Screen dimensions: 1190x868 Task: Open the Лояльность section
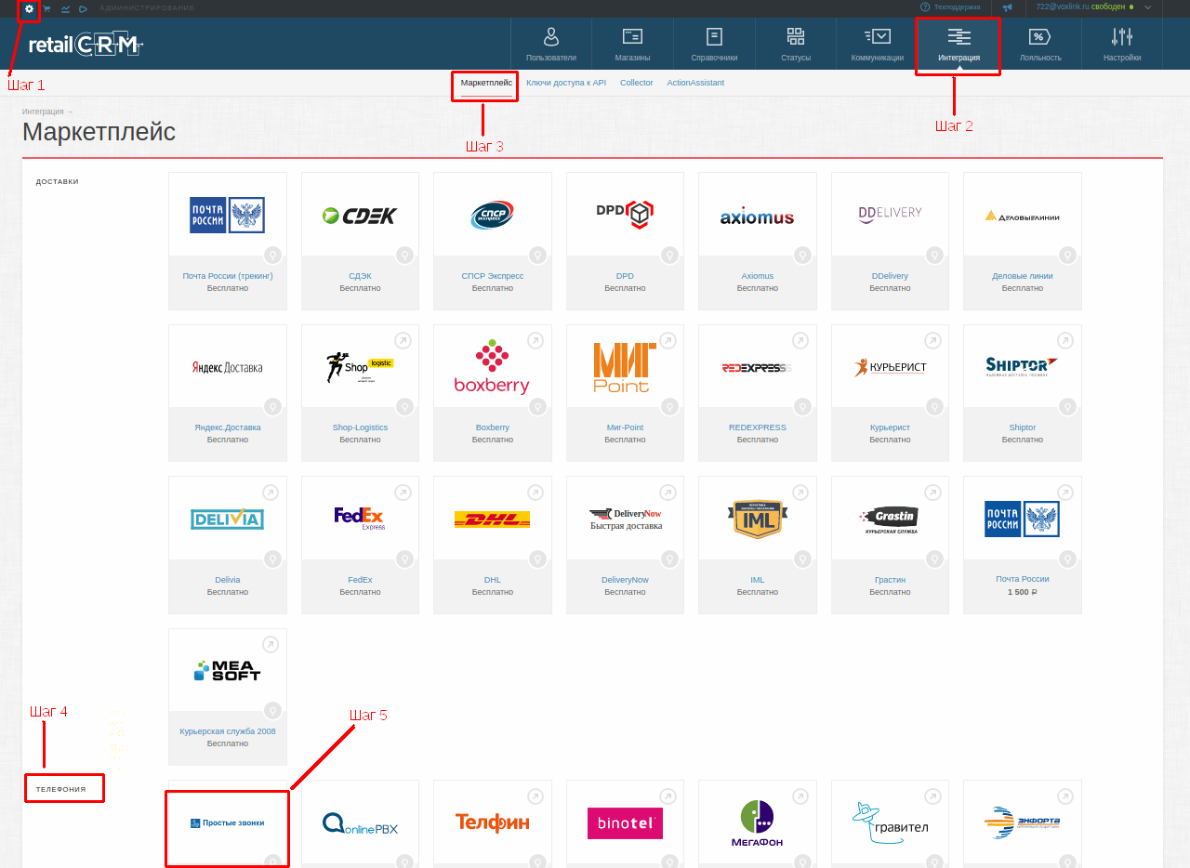pyautogui.click(x=1040, y=44)
